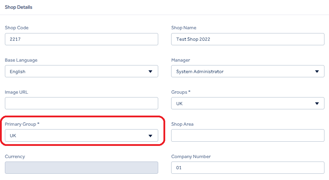The height and width of the screenshot is (180, 329).
Task: Click the Groups field label
Action: tap(181, 92)
